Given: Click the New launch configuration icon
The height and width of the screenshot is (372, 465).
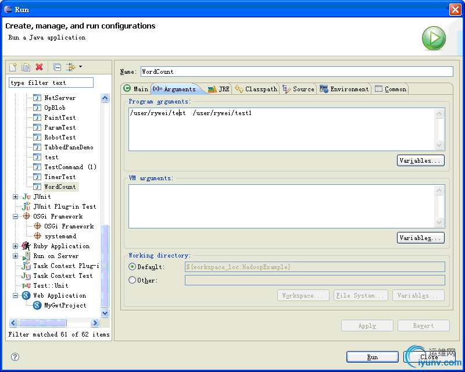Looking at the screenshot, I should click(x=13, y=67).
